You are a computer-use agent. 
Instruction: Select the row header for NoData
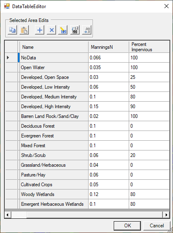pos(11,57)
